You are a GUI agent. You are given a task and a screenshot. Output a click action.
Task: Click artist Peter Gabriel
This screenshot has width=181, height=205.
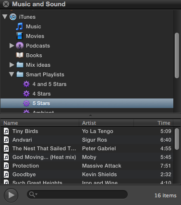99,148
